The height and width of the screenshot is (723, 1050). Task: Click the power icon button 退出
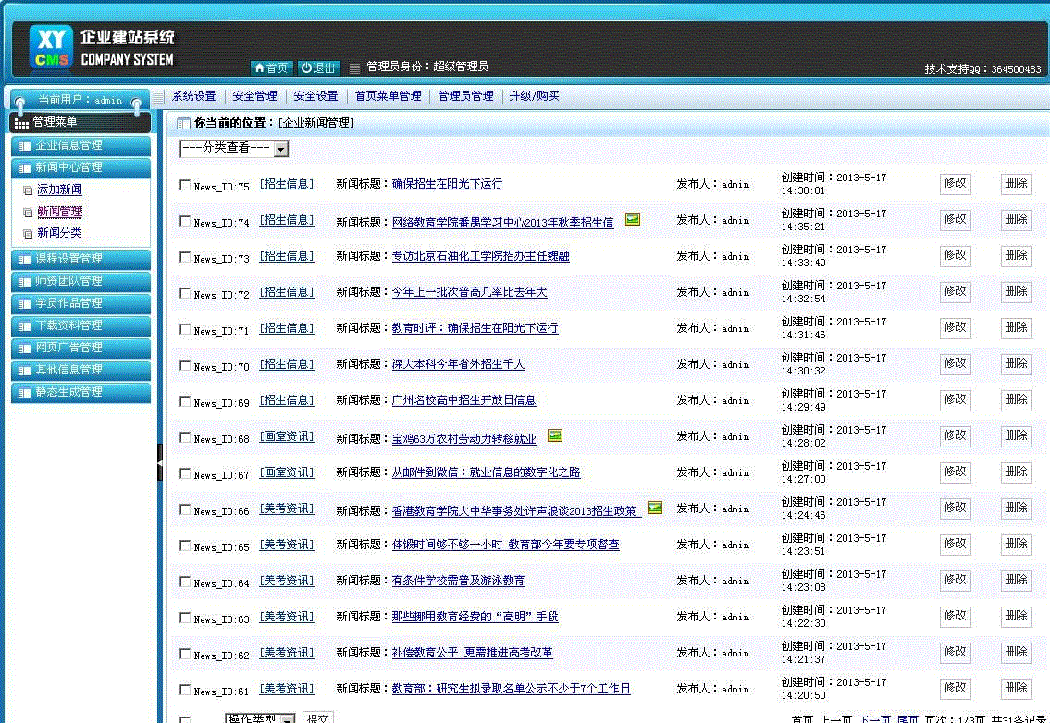pyautogui.click(x=319, y=67)
